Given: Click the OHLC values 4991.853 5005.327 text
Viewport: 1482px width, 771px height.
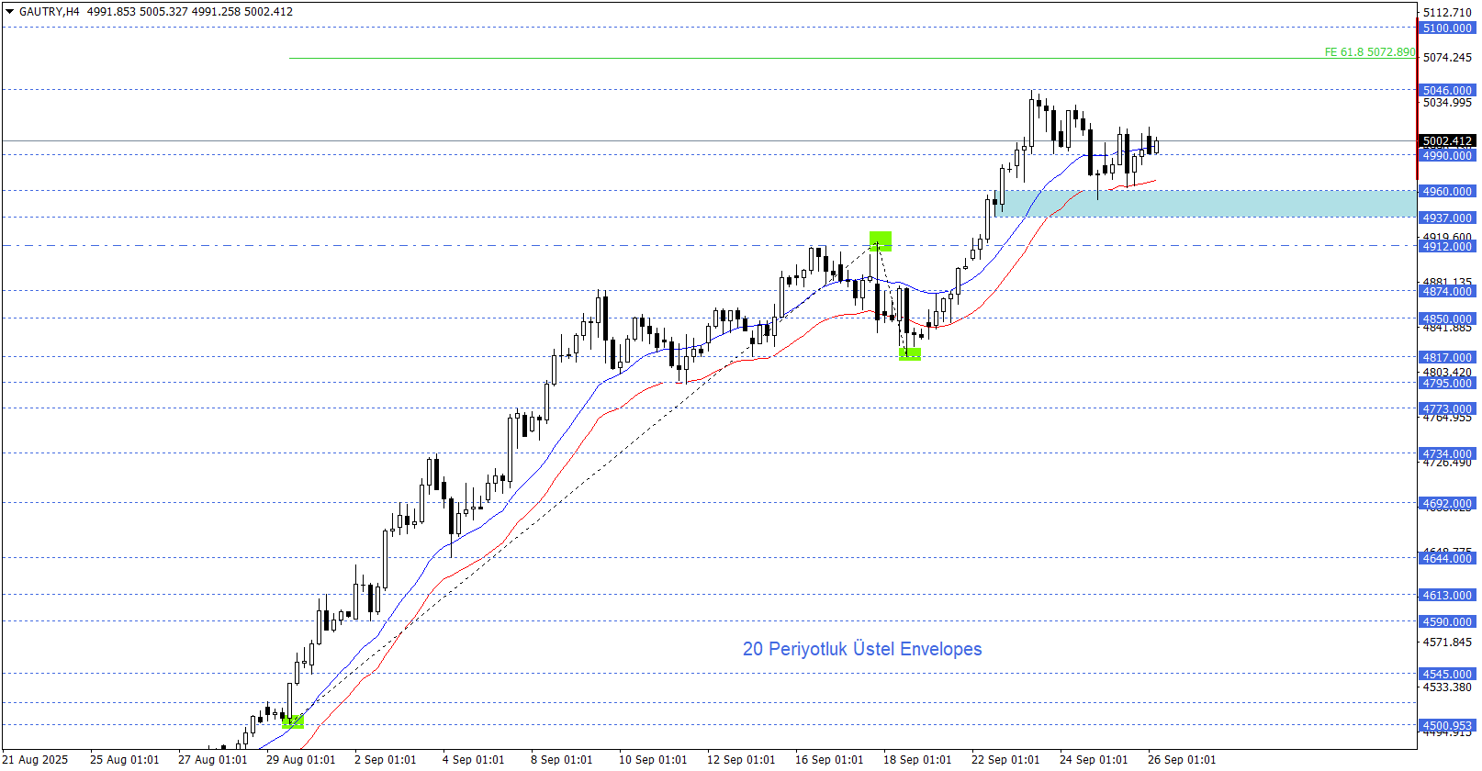Looking at the screenshot, I should (138, 12).
